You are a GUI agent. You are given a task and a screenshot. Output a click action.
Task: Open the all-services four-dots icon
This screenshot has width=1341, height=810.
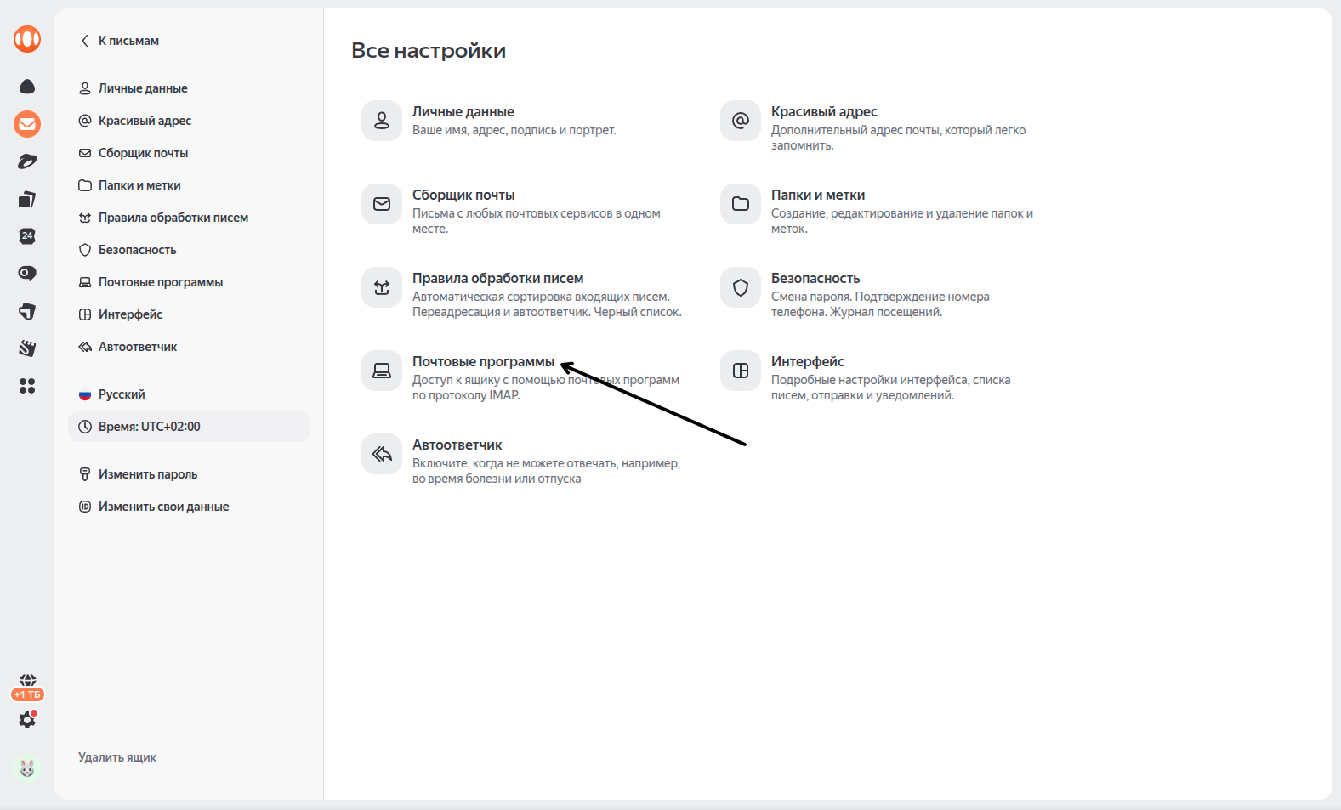click(27, 386)
